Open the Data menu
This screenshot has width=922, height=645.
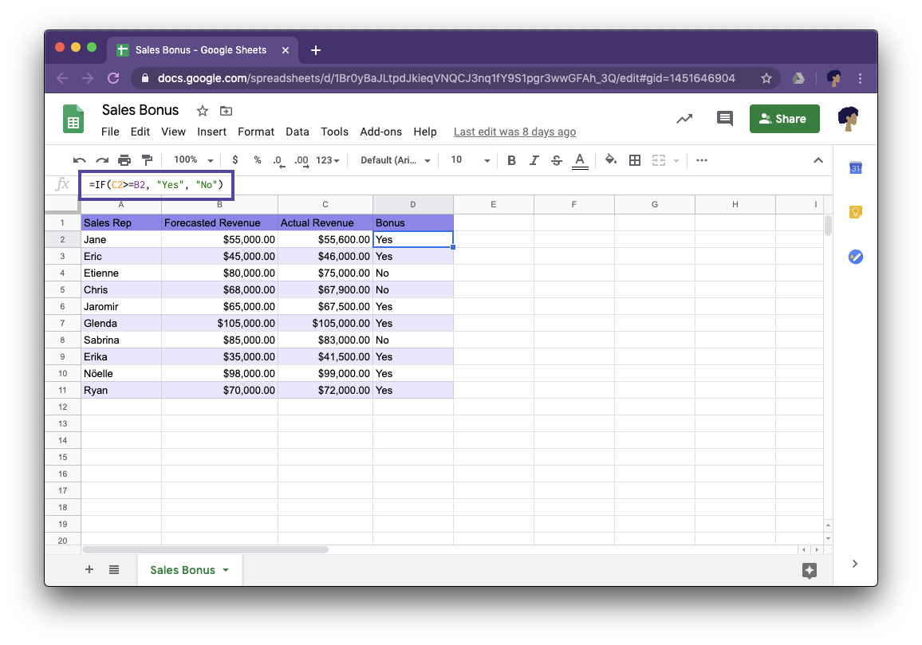[297, 132]
